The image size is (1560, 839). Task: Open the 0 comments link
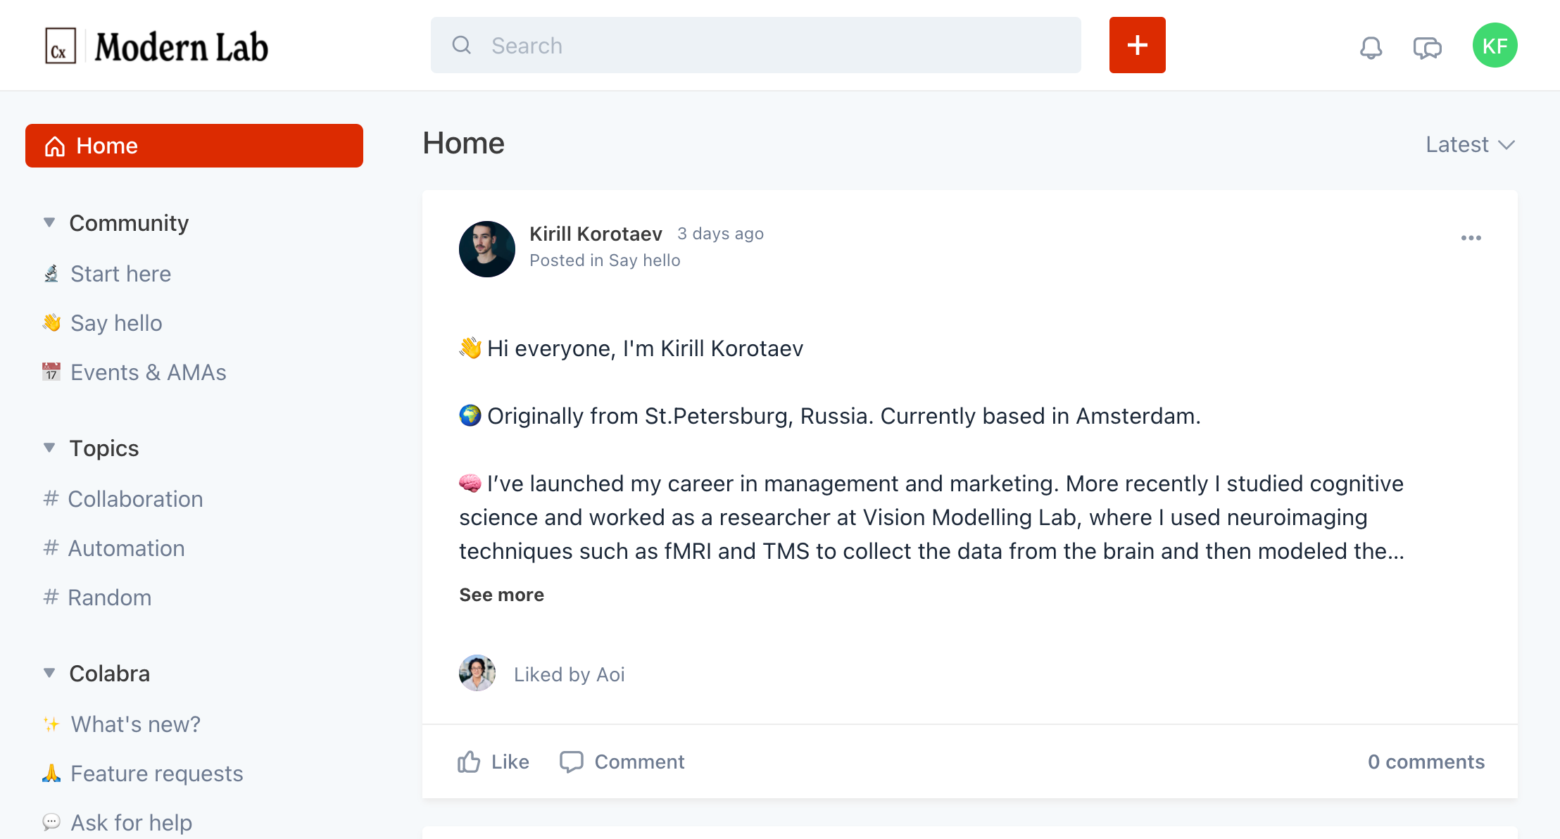click(1426, 762)
